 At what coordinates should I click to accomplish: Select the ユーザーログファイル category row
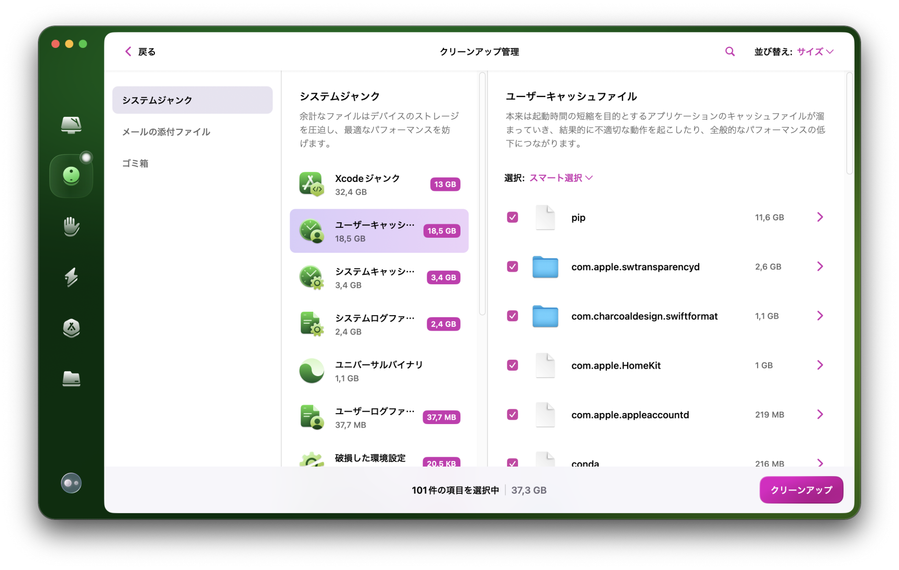[379, 417]
